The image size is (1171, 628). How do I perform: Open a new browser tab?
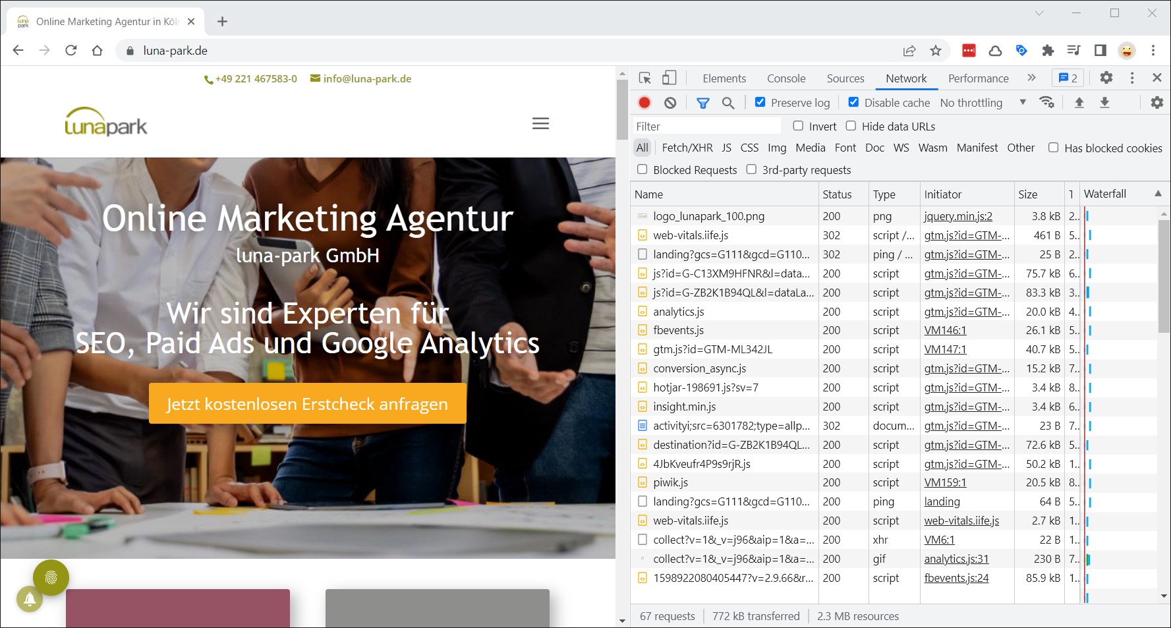coord(222,21)
